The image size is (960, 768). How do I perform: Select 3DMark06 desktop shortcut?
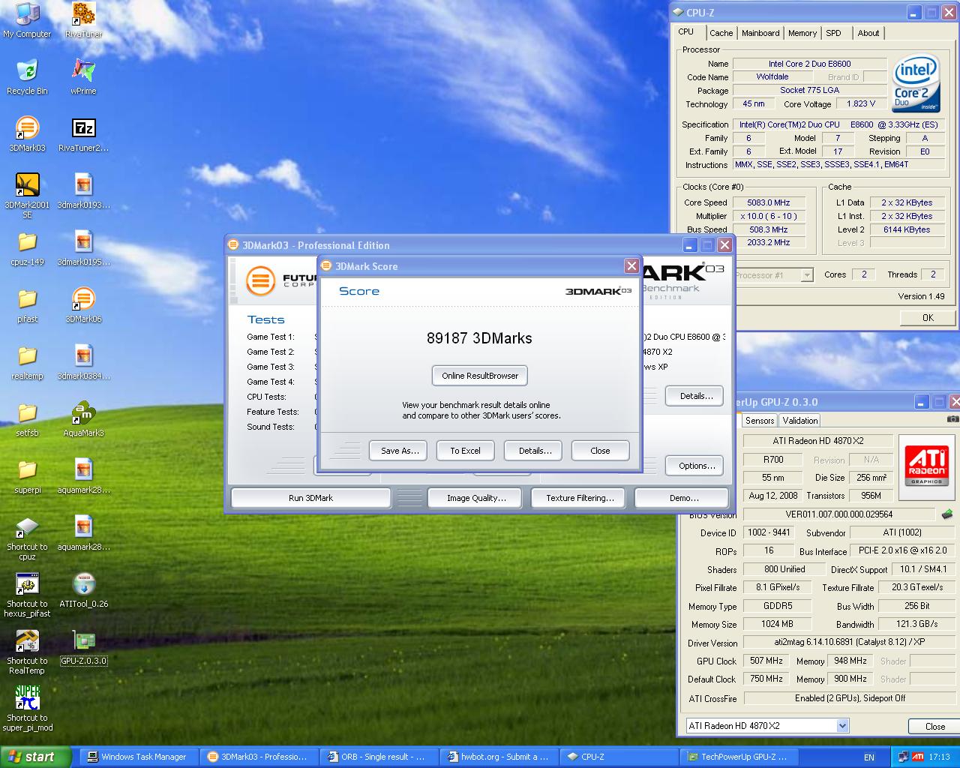click(83, 305)
